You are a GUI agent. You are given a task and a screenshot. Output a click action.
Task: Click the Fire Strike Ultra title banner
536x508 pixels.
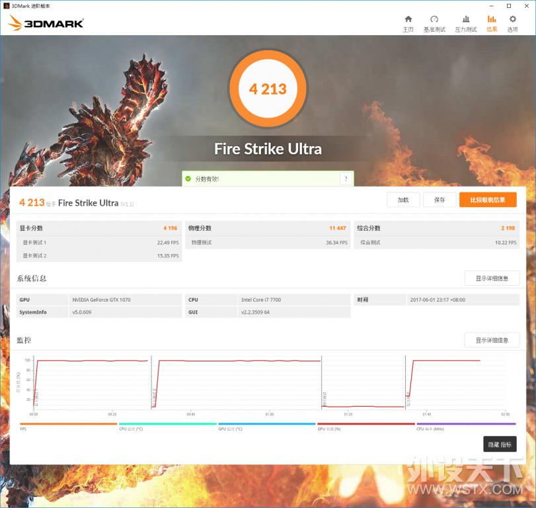pos(268,149)
